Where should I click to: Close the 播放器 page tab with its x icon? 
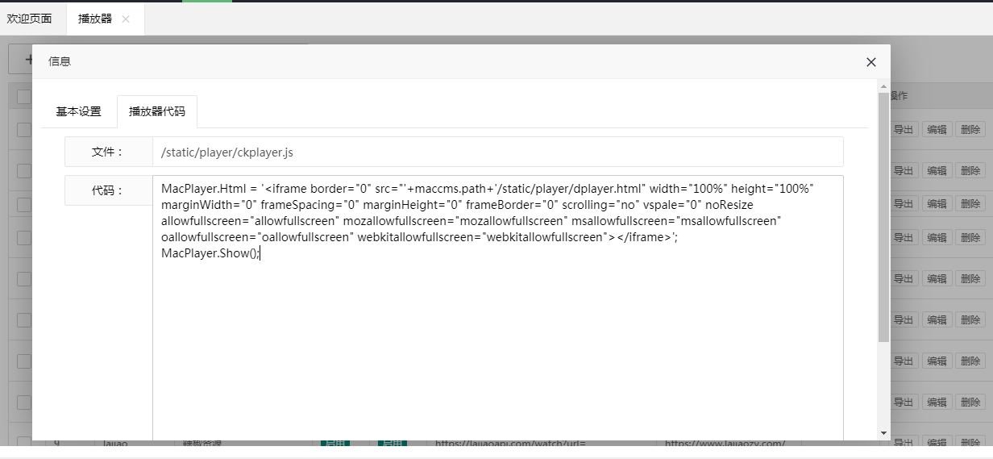126,19
